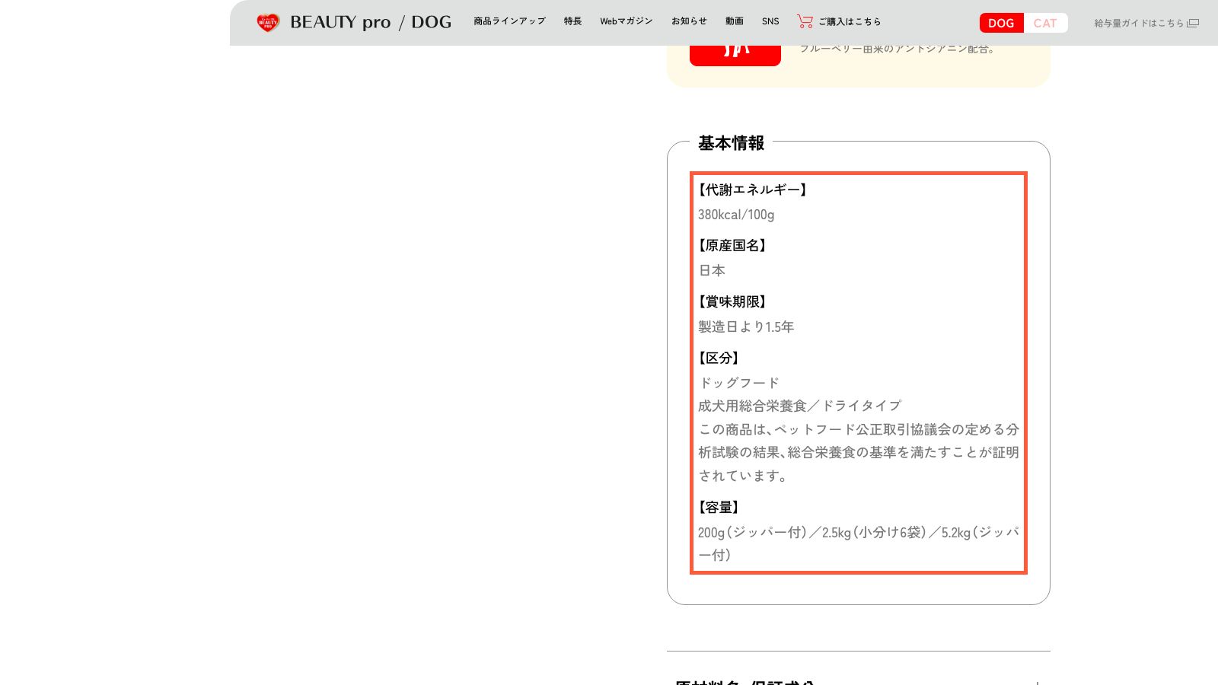Click the shopping cart icon
The height and width of the screenshot is (685, 1218).
[x=805, y=21]
